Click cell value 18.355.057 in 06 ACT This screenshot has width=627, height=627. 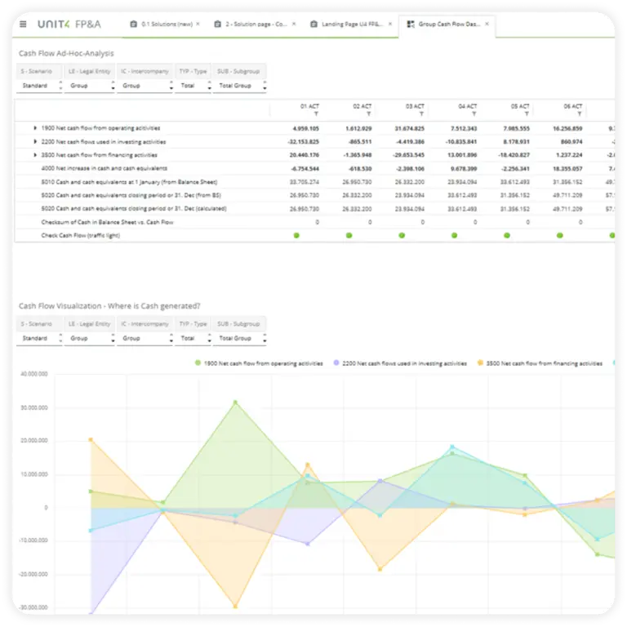[x=567, y=169]
